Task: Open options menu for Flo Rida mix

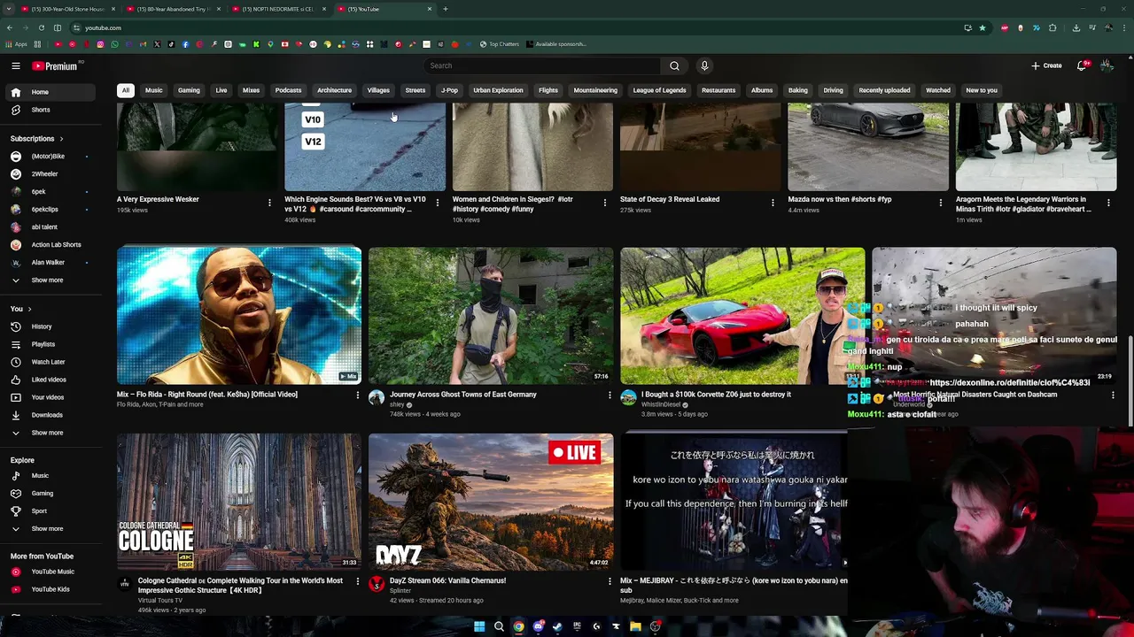Action: click(x=358, y=395)
